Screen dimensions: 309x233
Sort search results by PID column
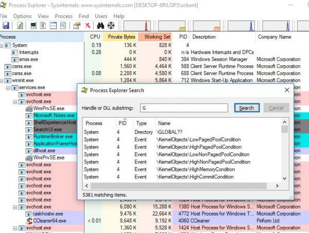[x=124, y=123]
